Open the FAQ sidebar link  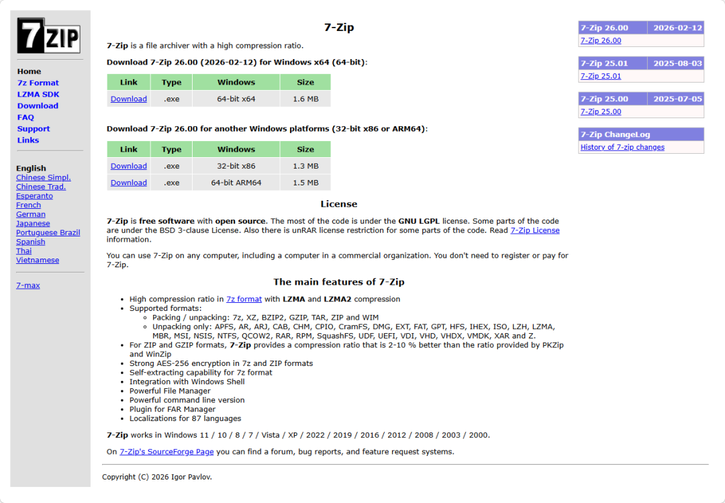pyautogui.click(x=26, y=117)
